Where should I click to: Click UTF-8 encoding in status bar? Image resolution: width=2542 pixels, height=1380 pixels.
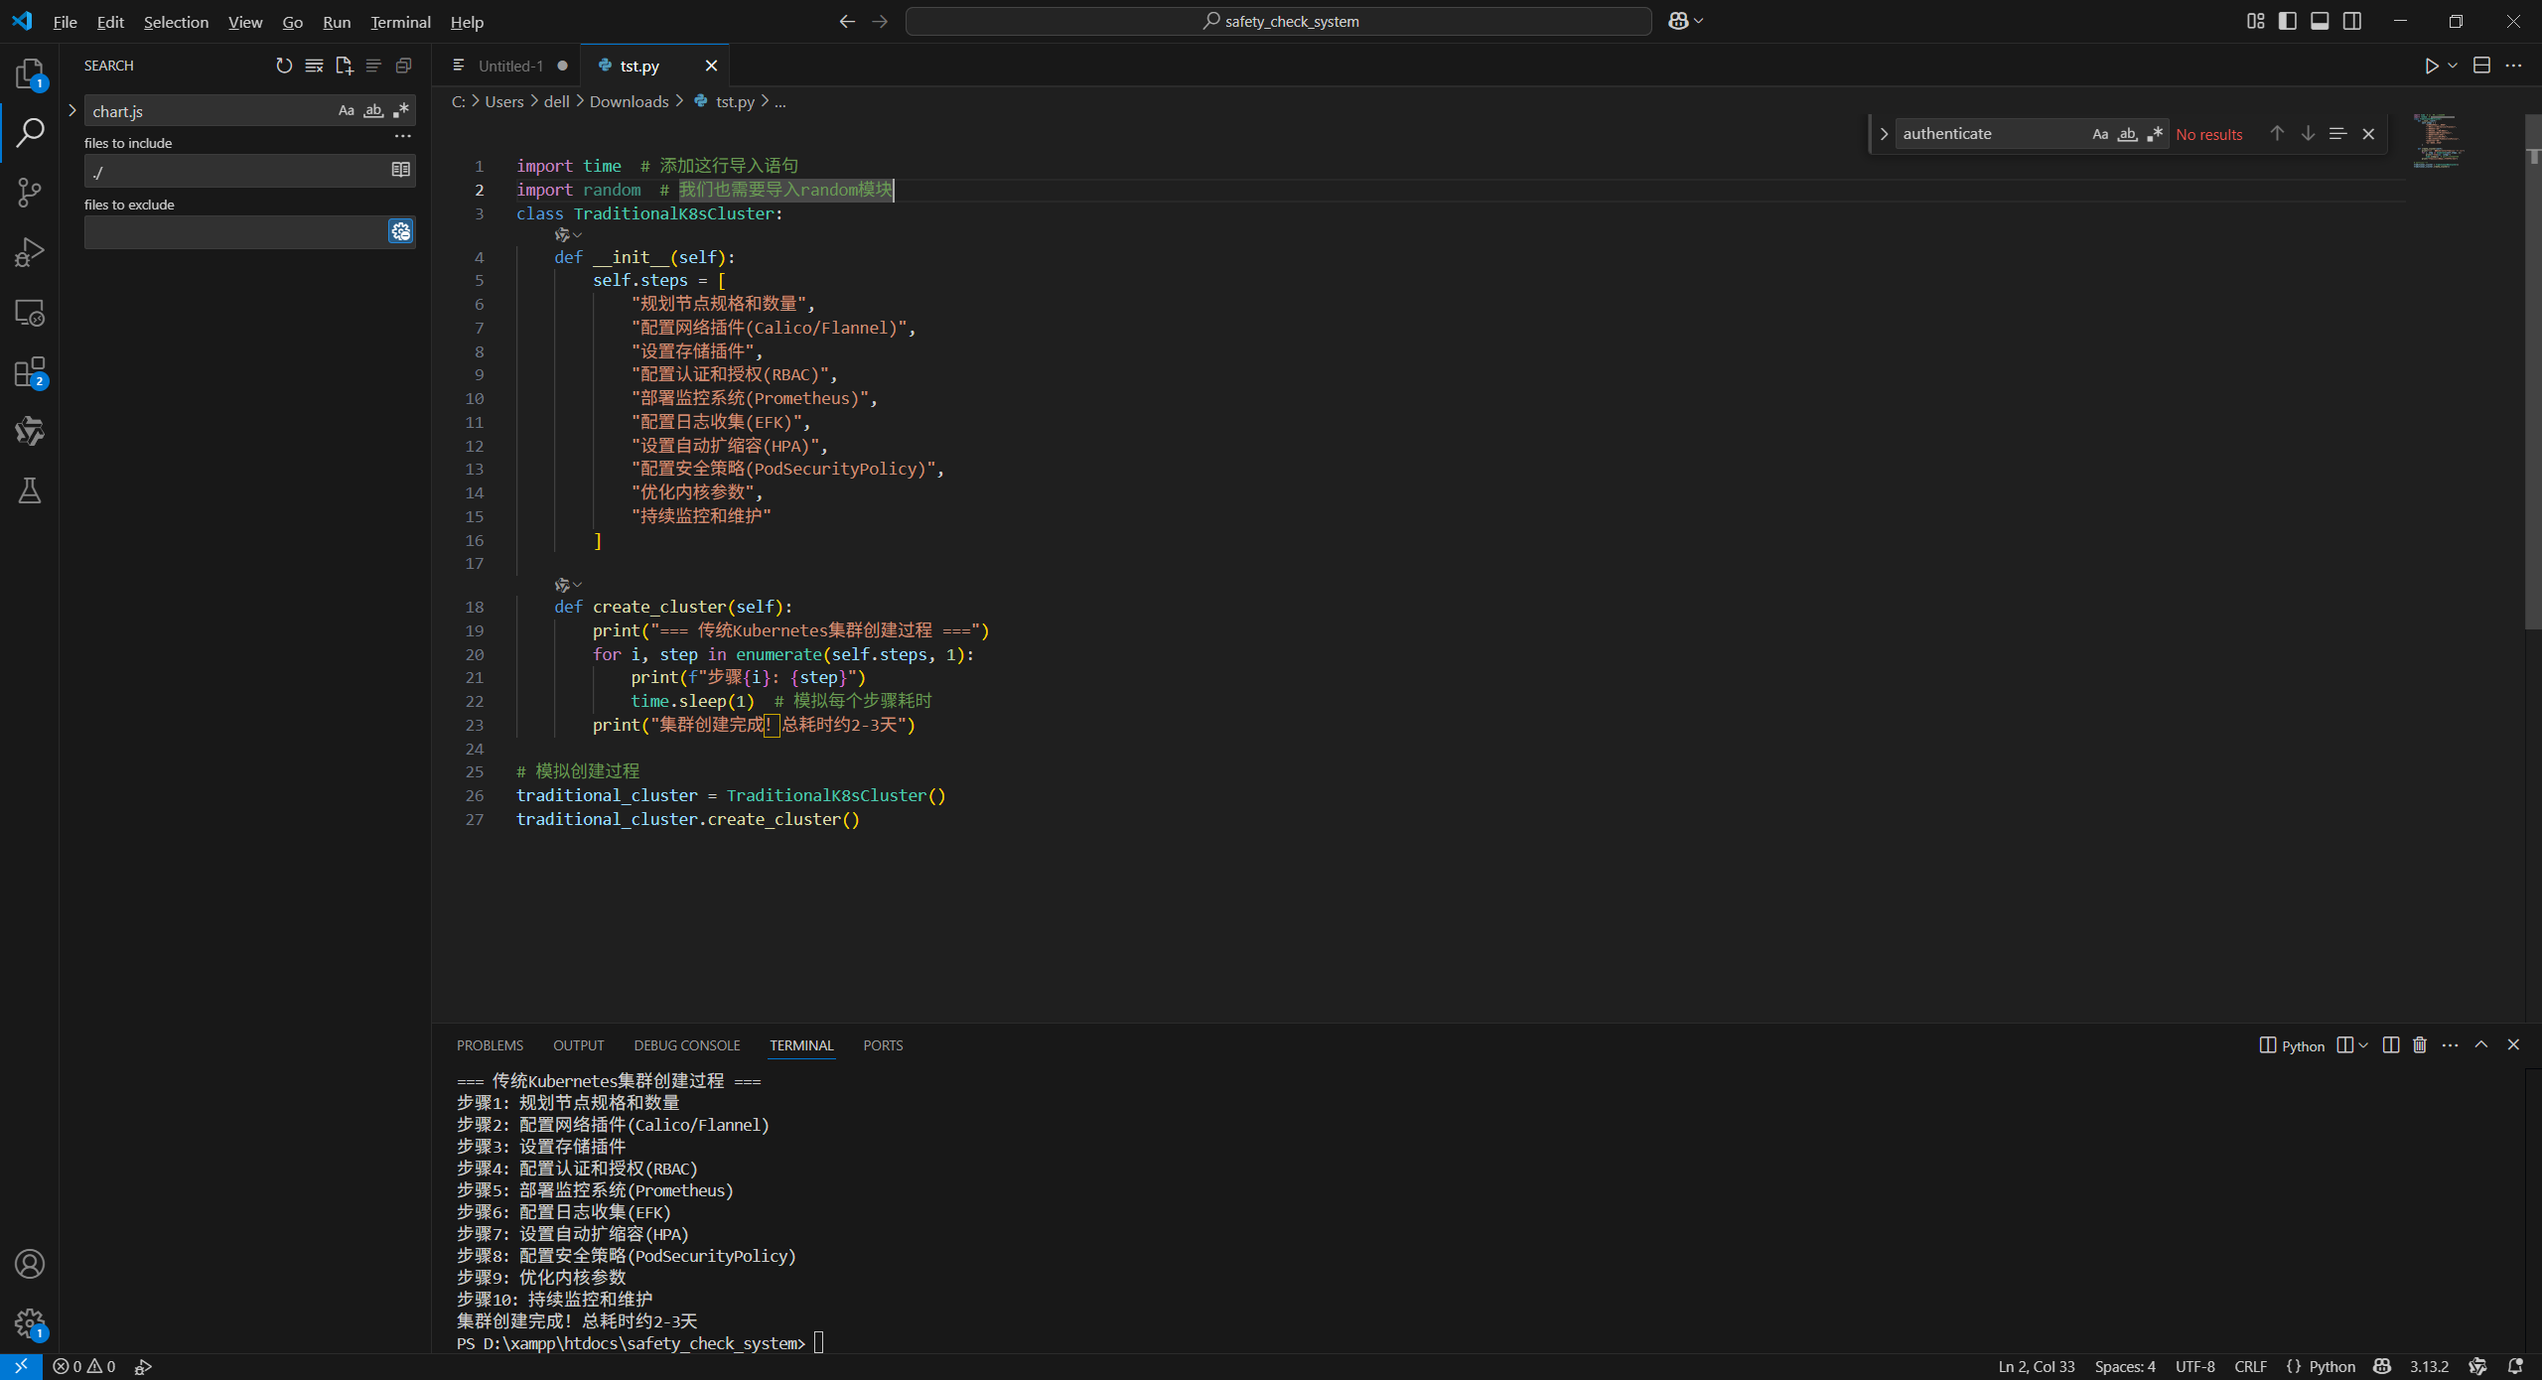[2194, 1367]
